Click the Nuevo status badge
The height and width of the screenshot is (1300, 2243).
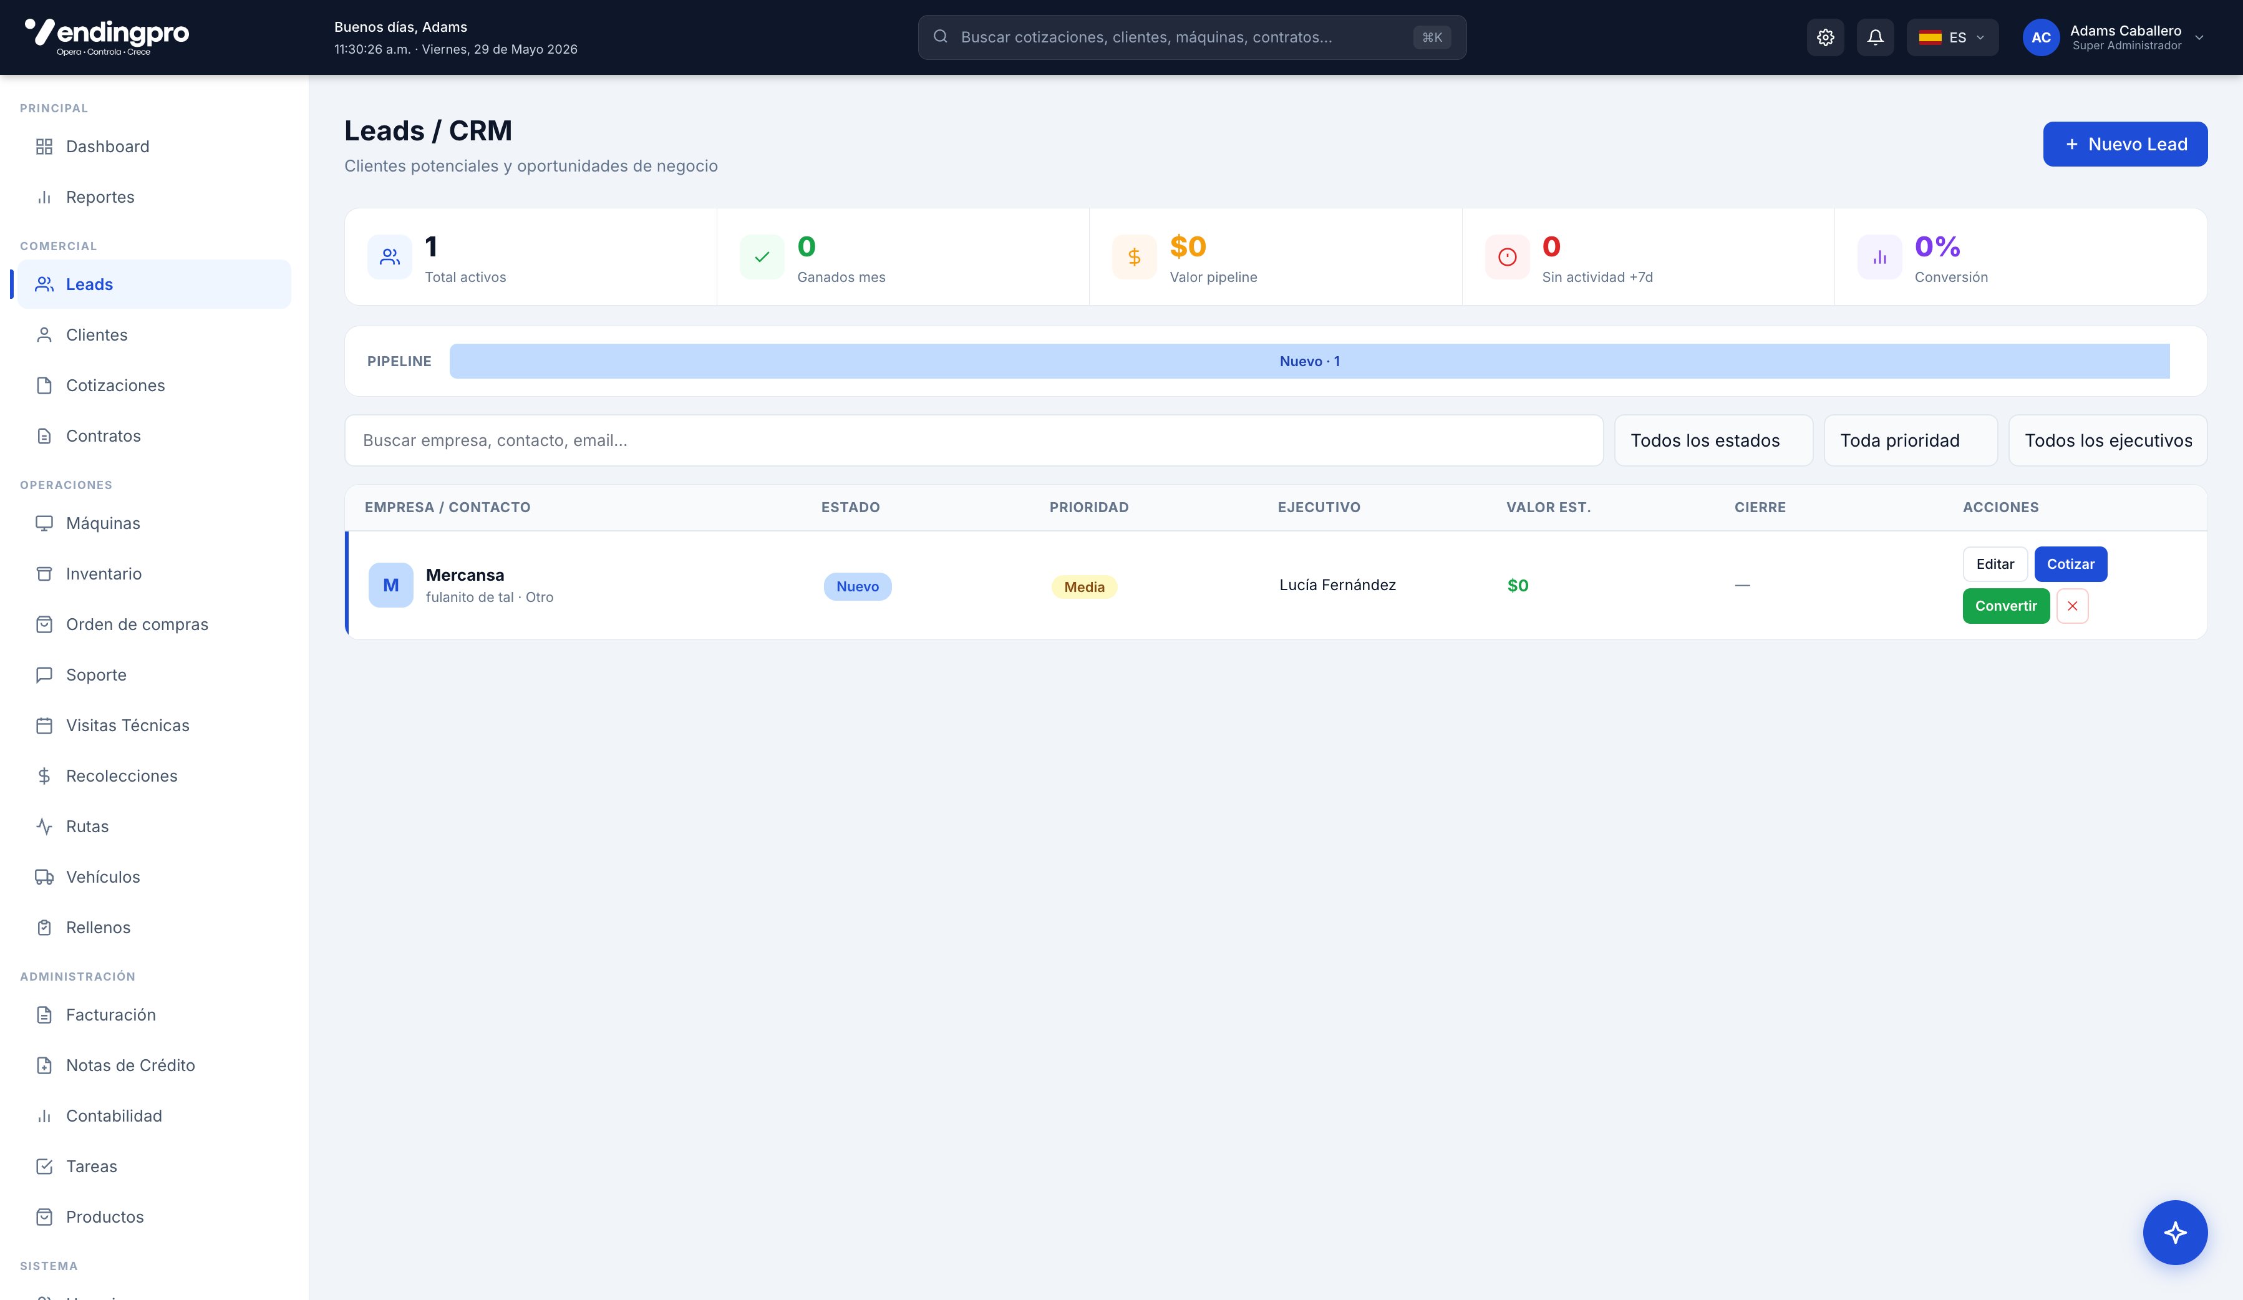click(x=857, y=586)
